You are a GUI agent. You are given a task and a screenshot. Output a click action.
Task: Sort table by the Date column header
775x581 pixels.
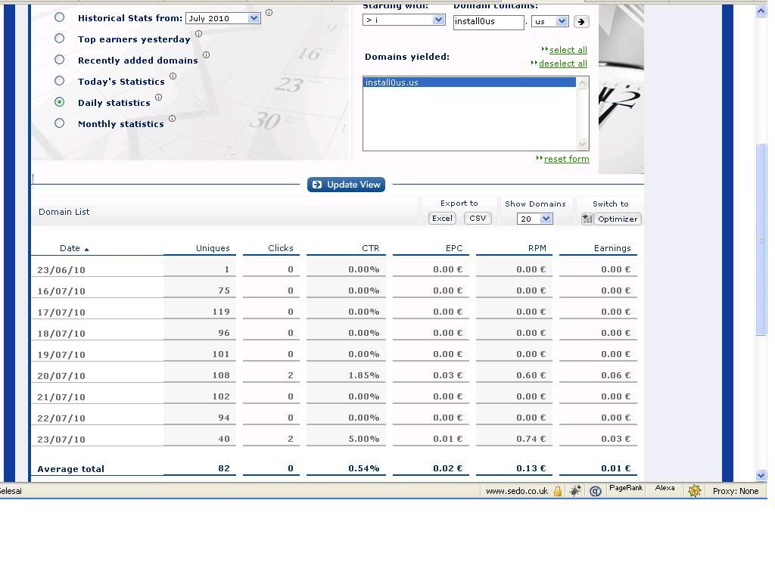[x=70, y=248]
